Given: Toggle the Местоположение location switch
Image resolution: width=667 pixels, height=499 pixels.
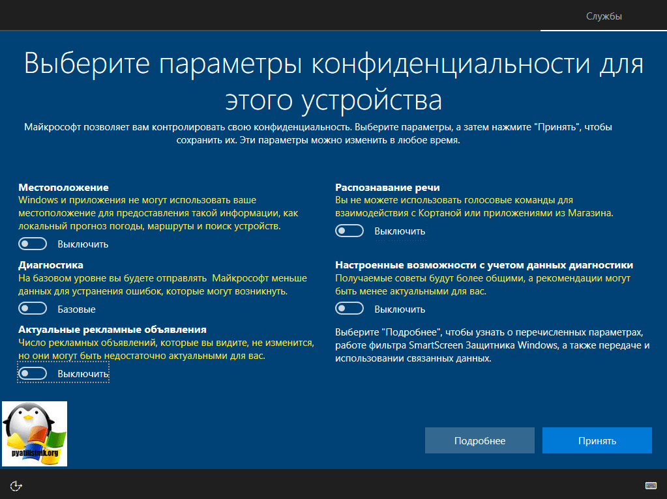Looking at the screenshot, I should 33,244.
